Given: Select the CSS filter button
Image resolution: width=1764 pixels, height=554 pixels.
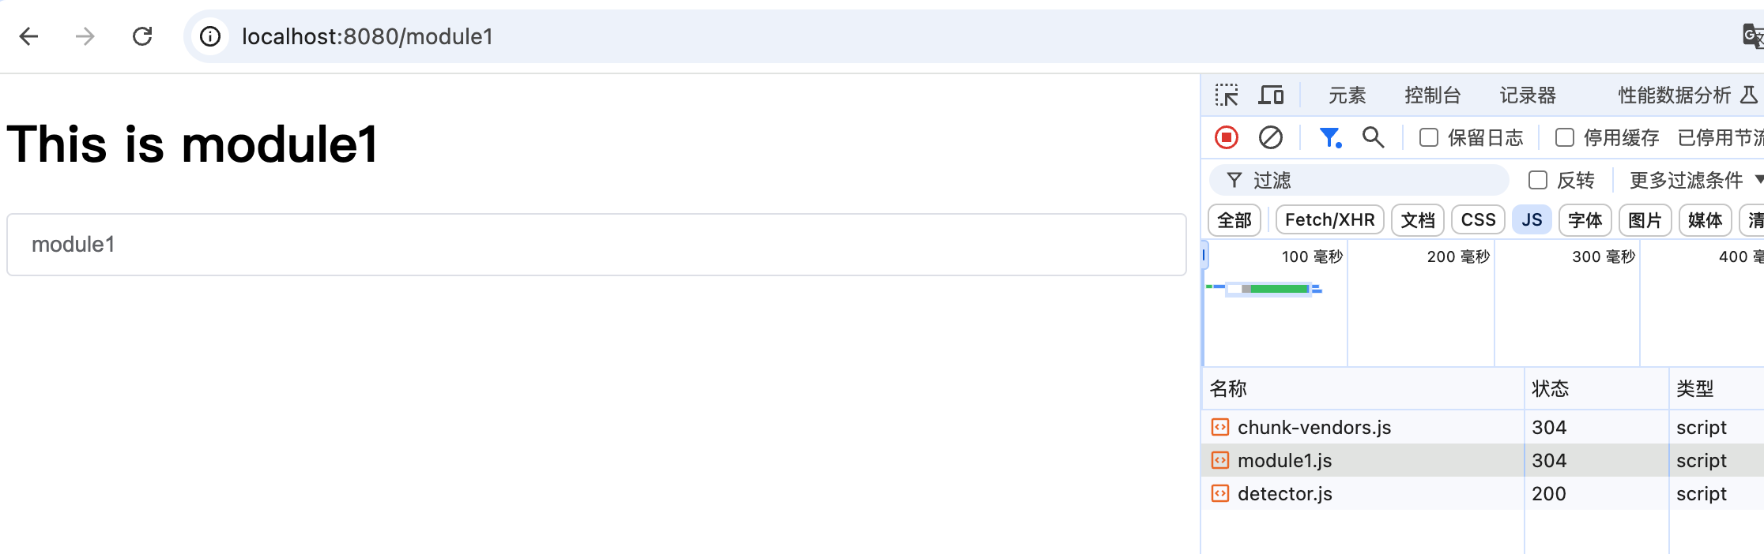Looking at the screenshot, I should click(x=1478, y=219).
